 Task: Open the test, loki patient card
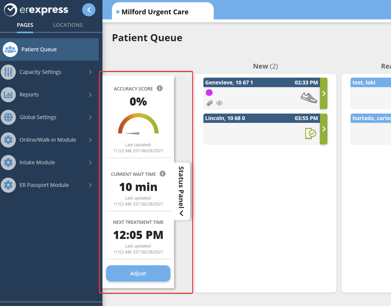[x=370, y=93]
